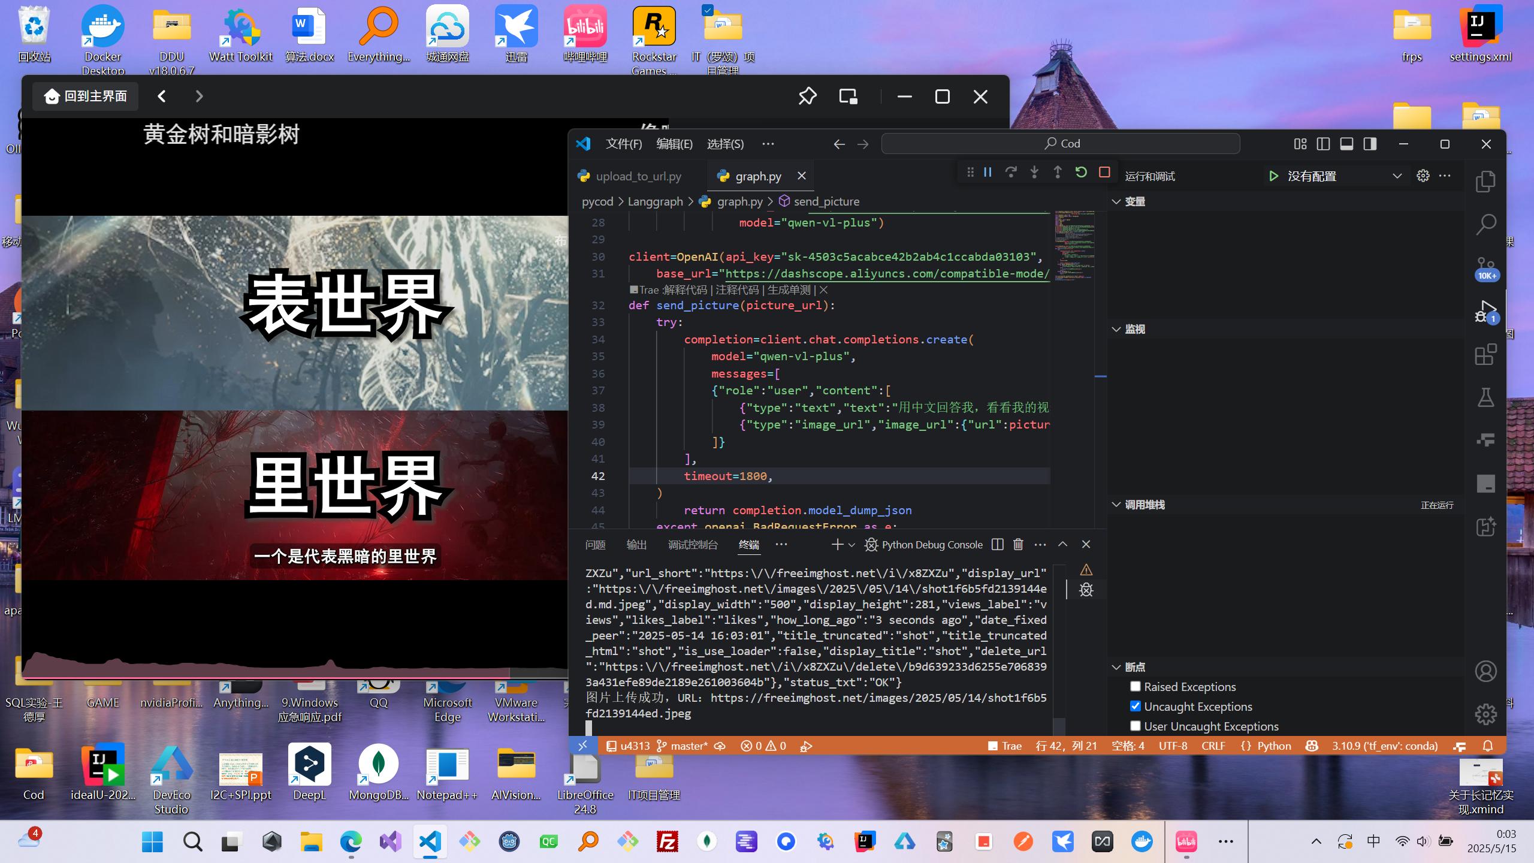1534x863 pixels.
Task: Click remote window indicator in status bar
Action: pos(582,746)
